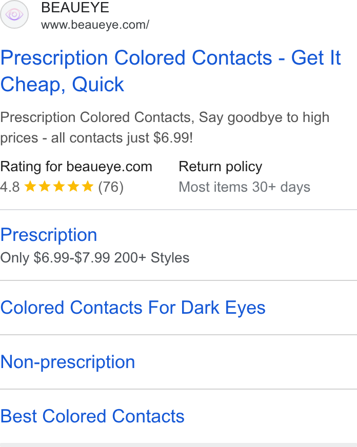Open the BEAUEYE site name
This screenshot has width=357, height=447.
point(75,7)
